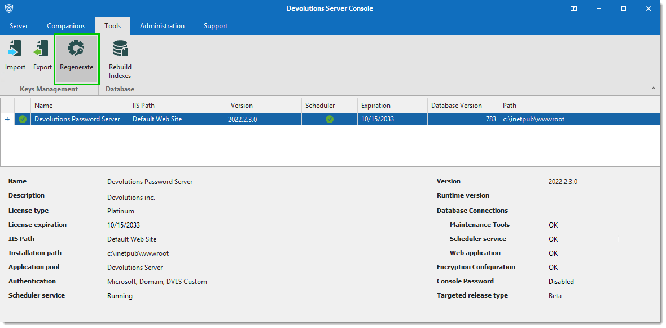This screenshot has width=666, height=328.
Task: Switch to the Companions tab
Action: click(x=66, y=26)
